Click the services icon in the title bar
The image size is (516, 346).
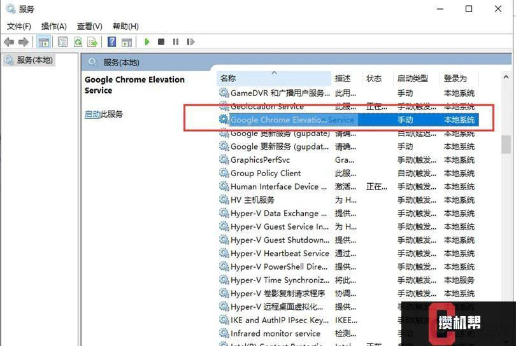point(11,9)
